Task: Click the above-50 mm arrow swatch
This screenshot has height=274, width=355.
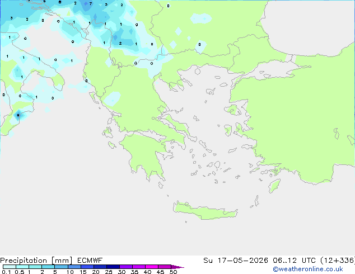Action: coord(177,267)
